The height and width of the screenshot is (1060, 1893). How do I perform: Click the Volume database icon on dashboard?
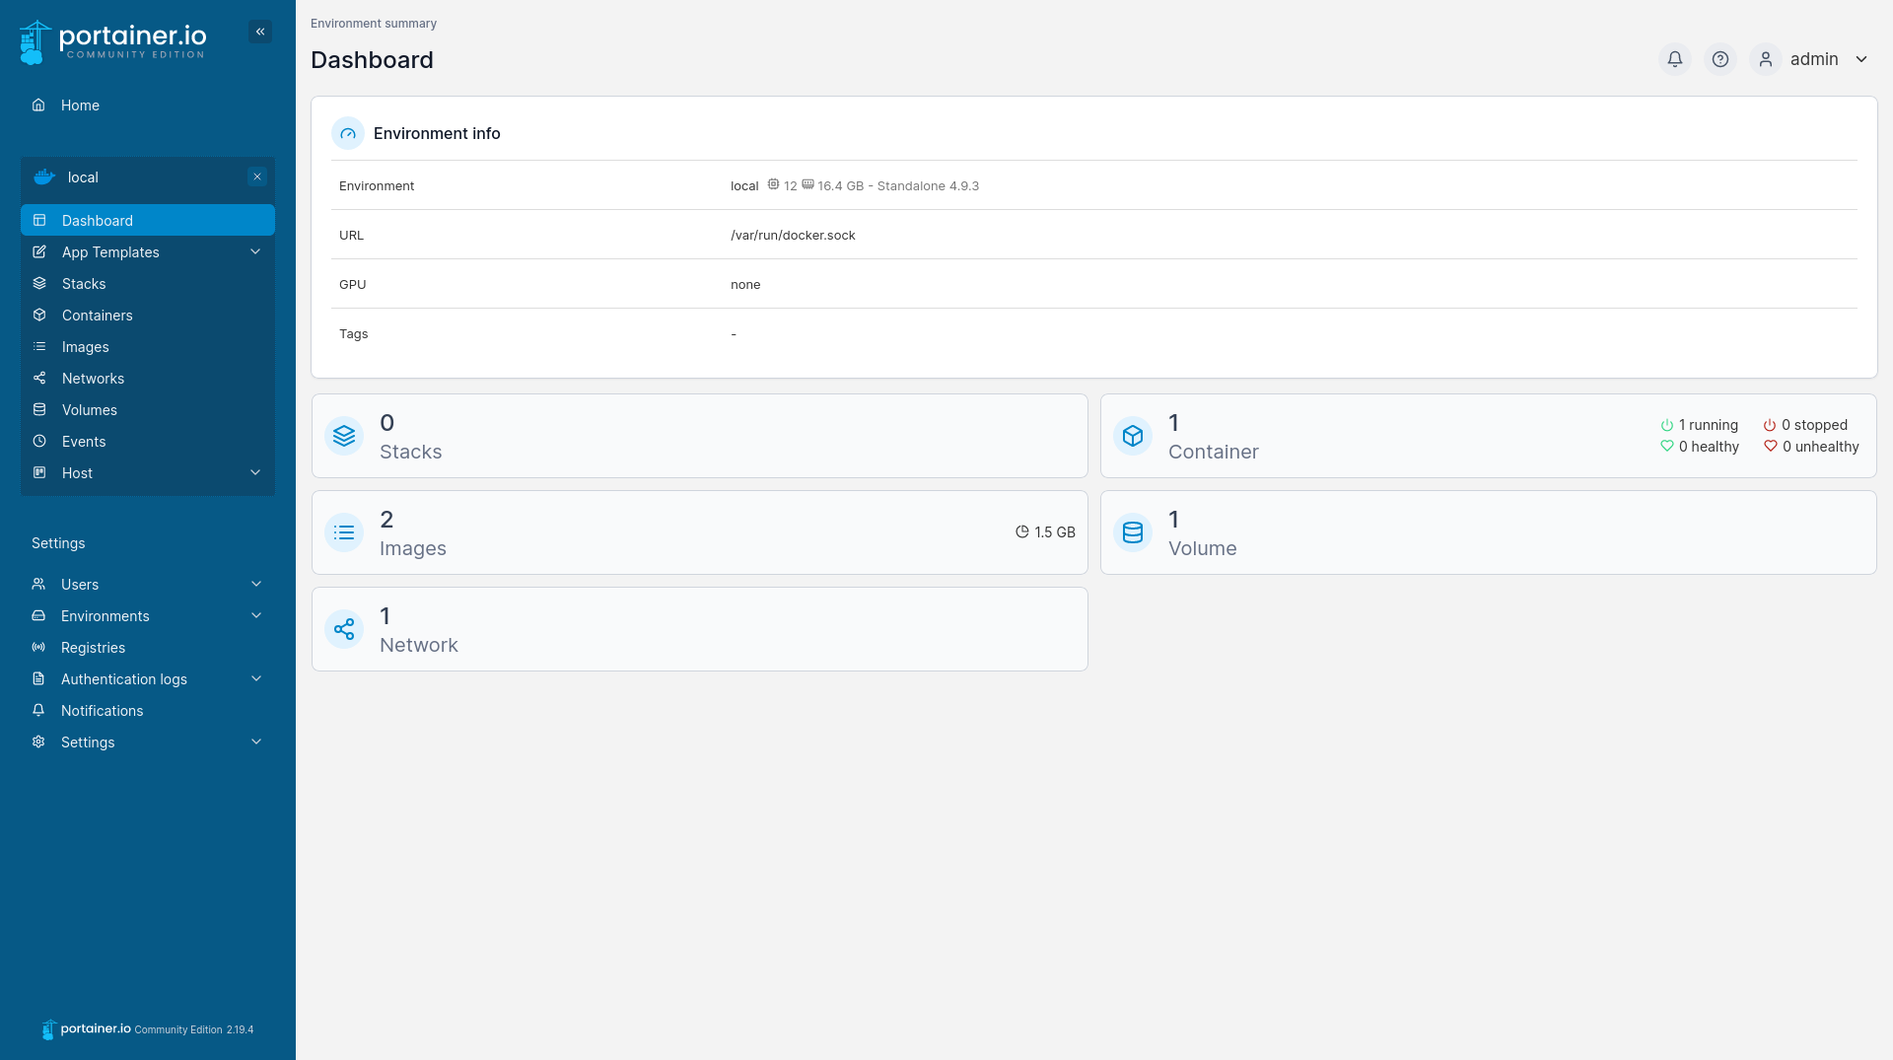coord(1133,532)
